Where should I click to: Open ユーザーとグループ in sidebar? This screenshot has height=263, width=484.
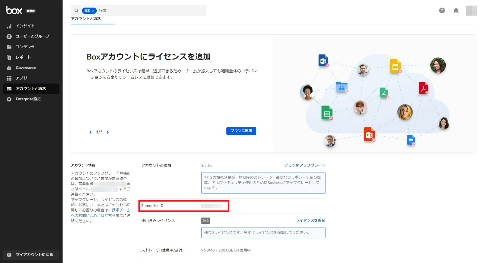(33, 36)
